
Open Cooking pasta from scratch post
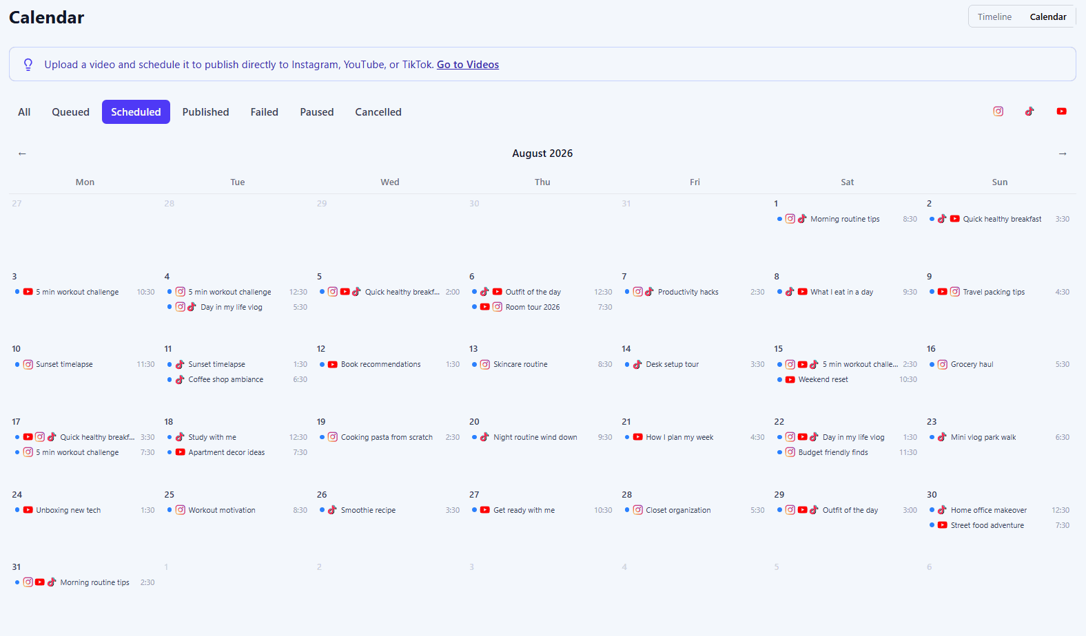389,437
